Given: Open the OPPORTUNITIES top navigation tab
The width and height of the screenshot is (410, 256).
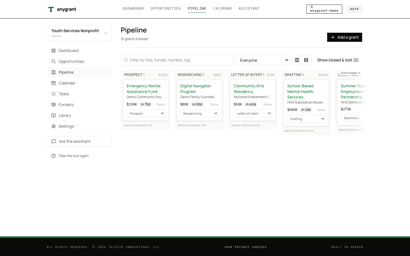Looking at the screenshot, I should (x=166, y=9).
